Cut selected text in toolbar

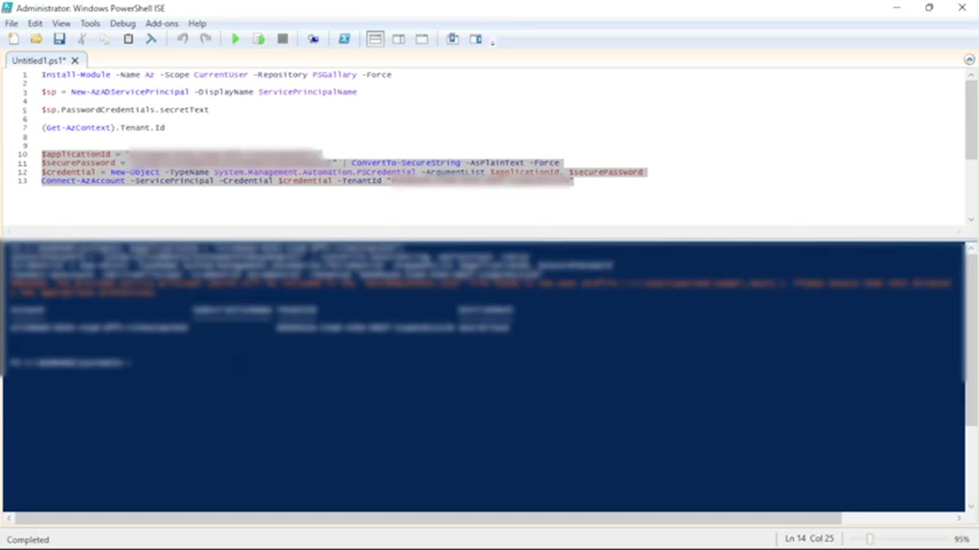(x=82, y=39)
